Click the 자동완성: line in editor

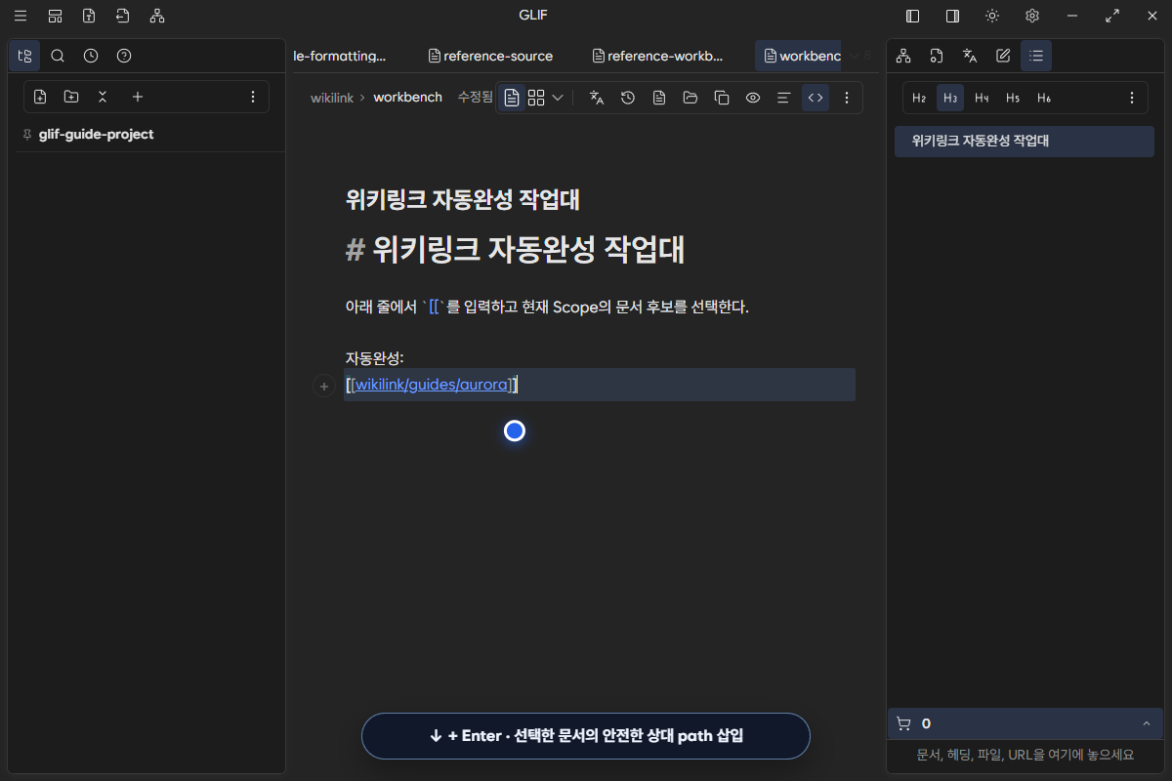pyautogui.click(x=374, y=357)
